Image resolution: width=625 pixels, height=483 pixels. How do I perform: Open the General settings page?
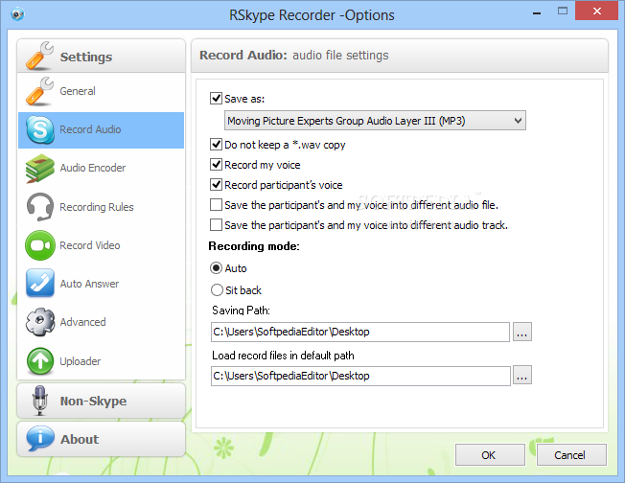click(x=101, y=91)
